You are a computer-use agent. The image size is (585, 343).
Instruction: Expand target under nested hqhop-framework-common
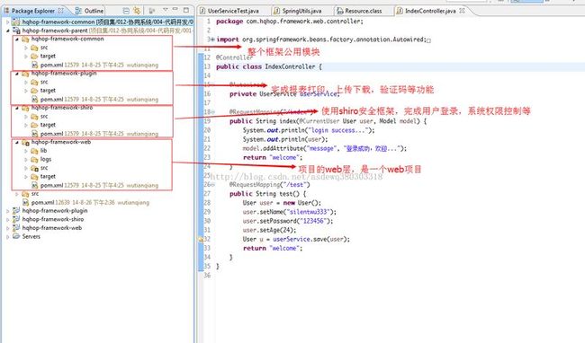tap(26, 57)
